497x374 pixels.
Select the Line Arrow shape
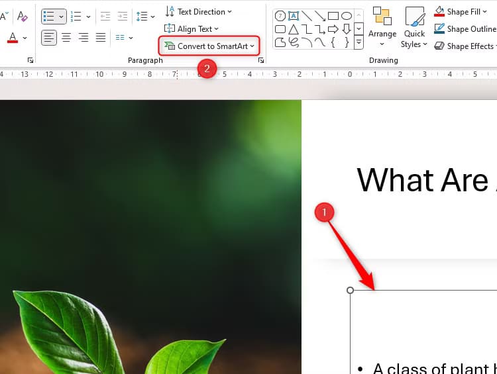pyautogui.click(x=320, y=16)
